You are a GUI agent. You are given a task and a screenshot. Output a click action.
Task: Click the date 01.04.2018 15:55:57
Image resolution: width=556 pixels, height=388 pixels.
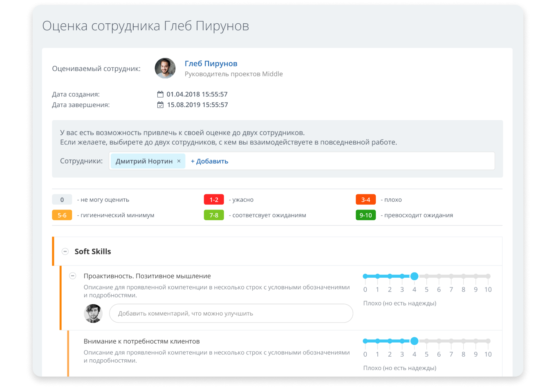click(197, 94)
